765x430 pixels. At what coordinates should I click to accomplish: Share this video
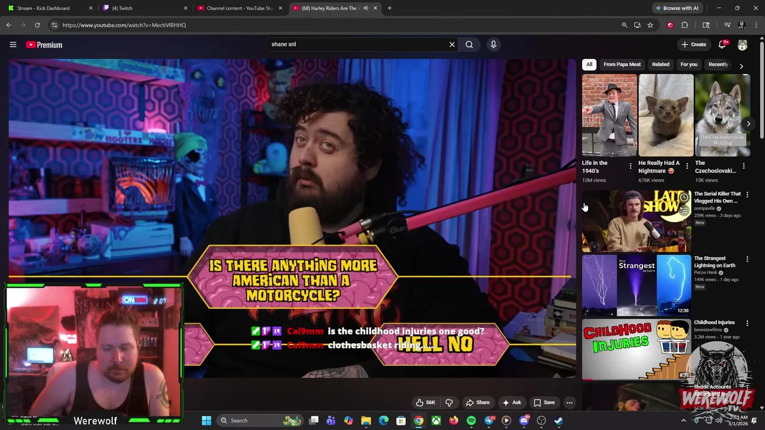tap(478, 403)
